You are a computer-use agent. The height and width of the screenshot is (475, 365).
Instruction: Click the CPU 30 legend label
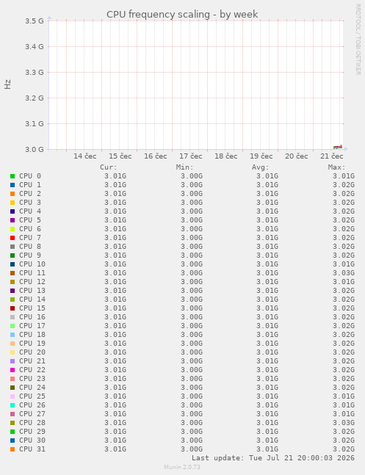pos(32,440)
